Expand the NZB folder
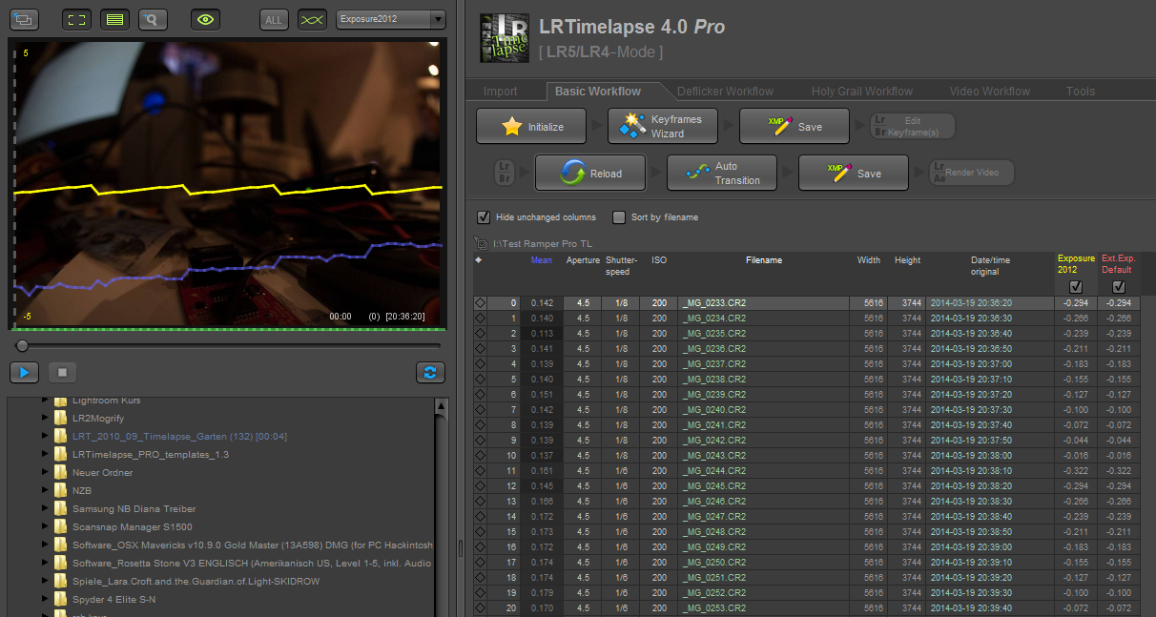The height and width of the screenshot is (617, 1156). point(44,490)
